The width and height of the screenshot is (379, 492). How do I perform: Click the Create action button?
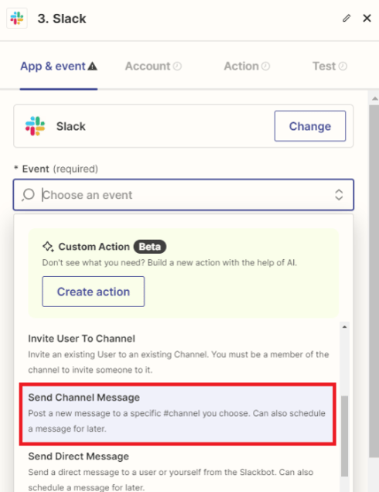pos(94,292)
